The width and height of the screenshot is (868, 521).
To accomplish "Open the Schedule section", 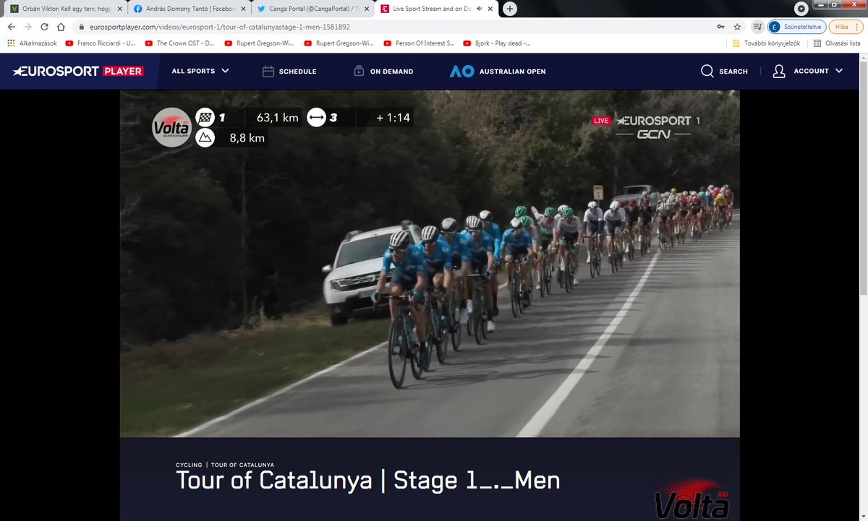I will [289, 71].
